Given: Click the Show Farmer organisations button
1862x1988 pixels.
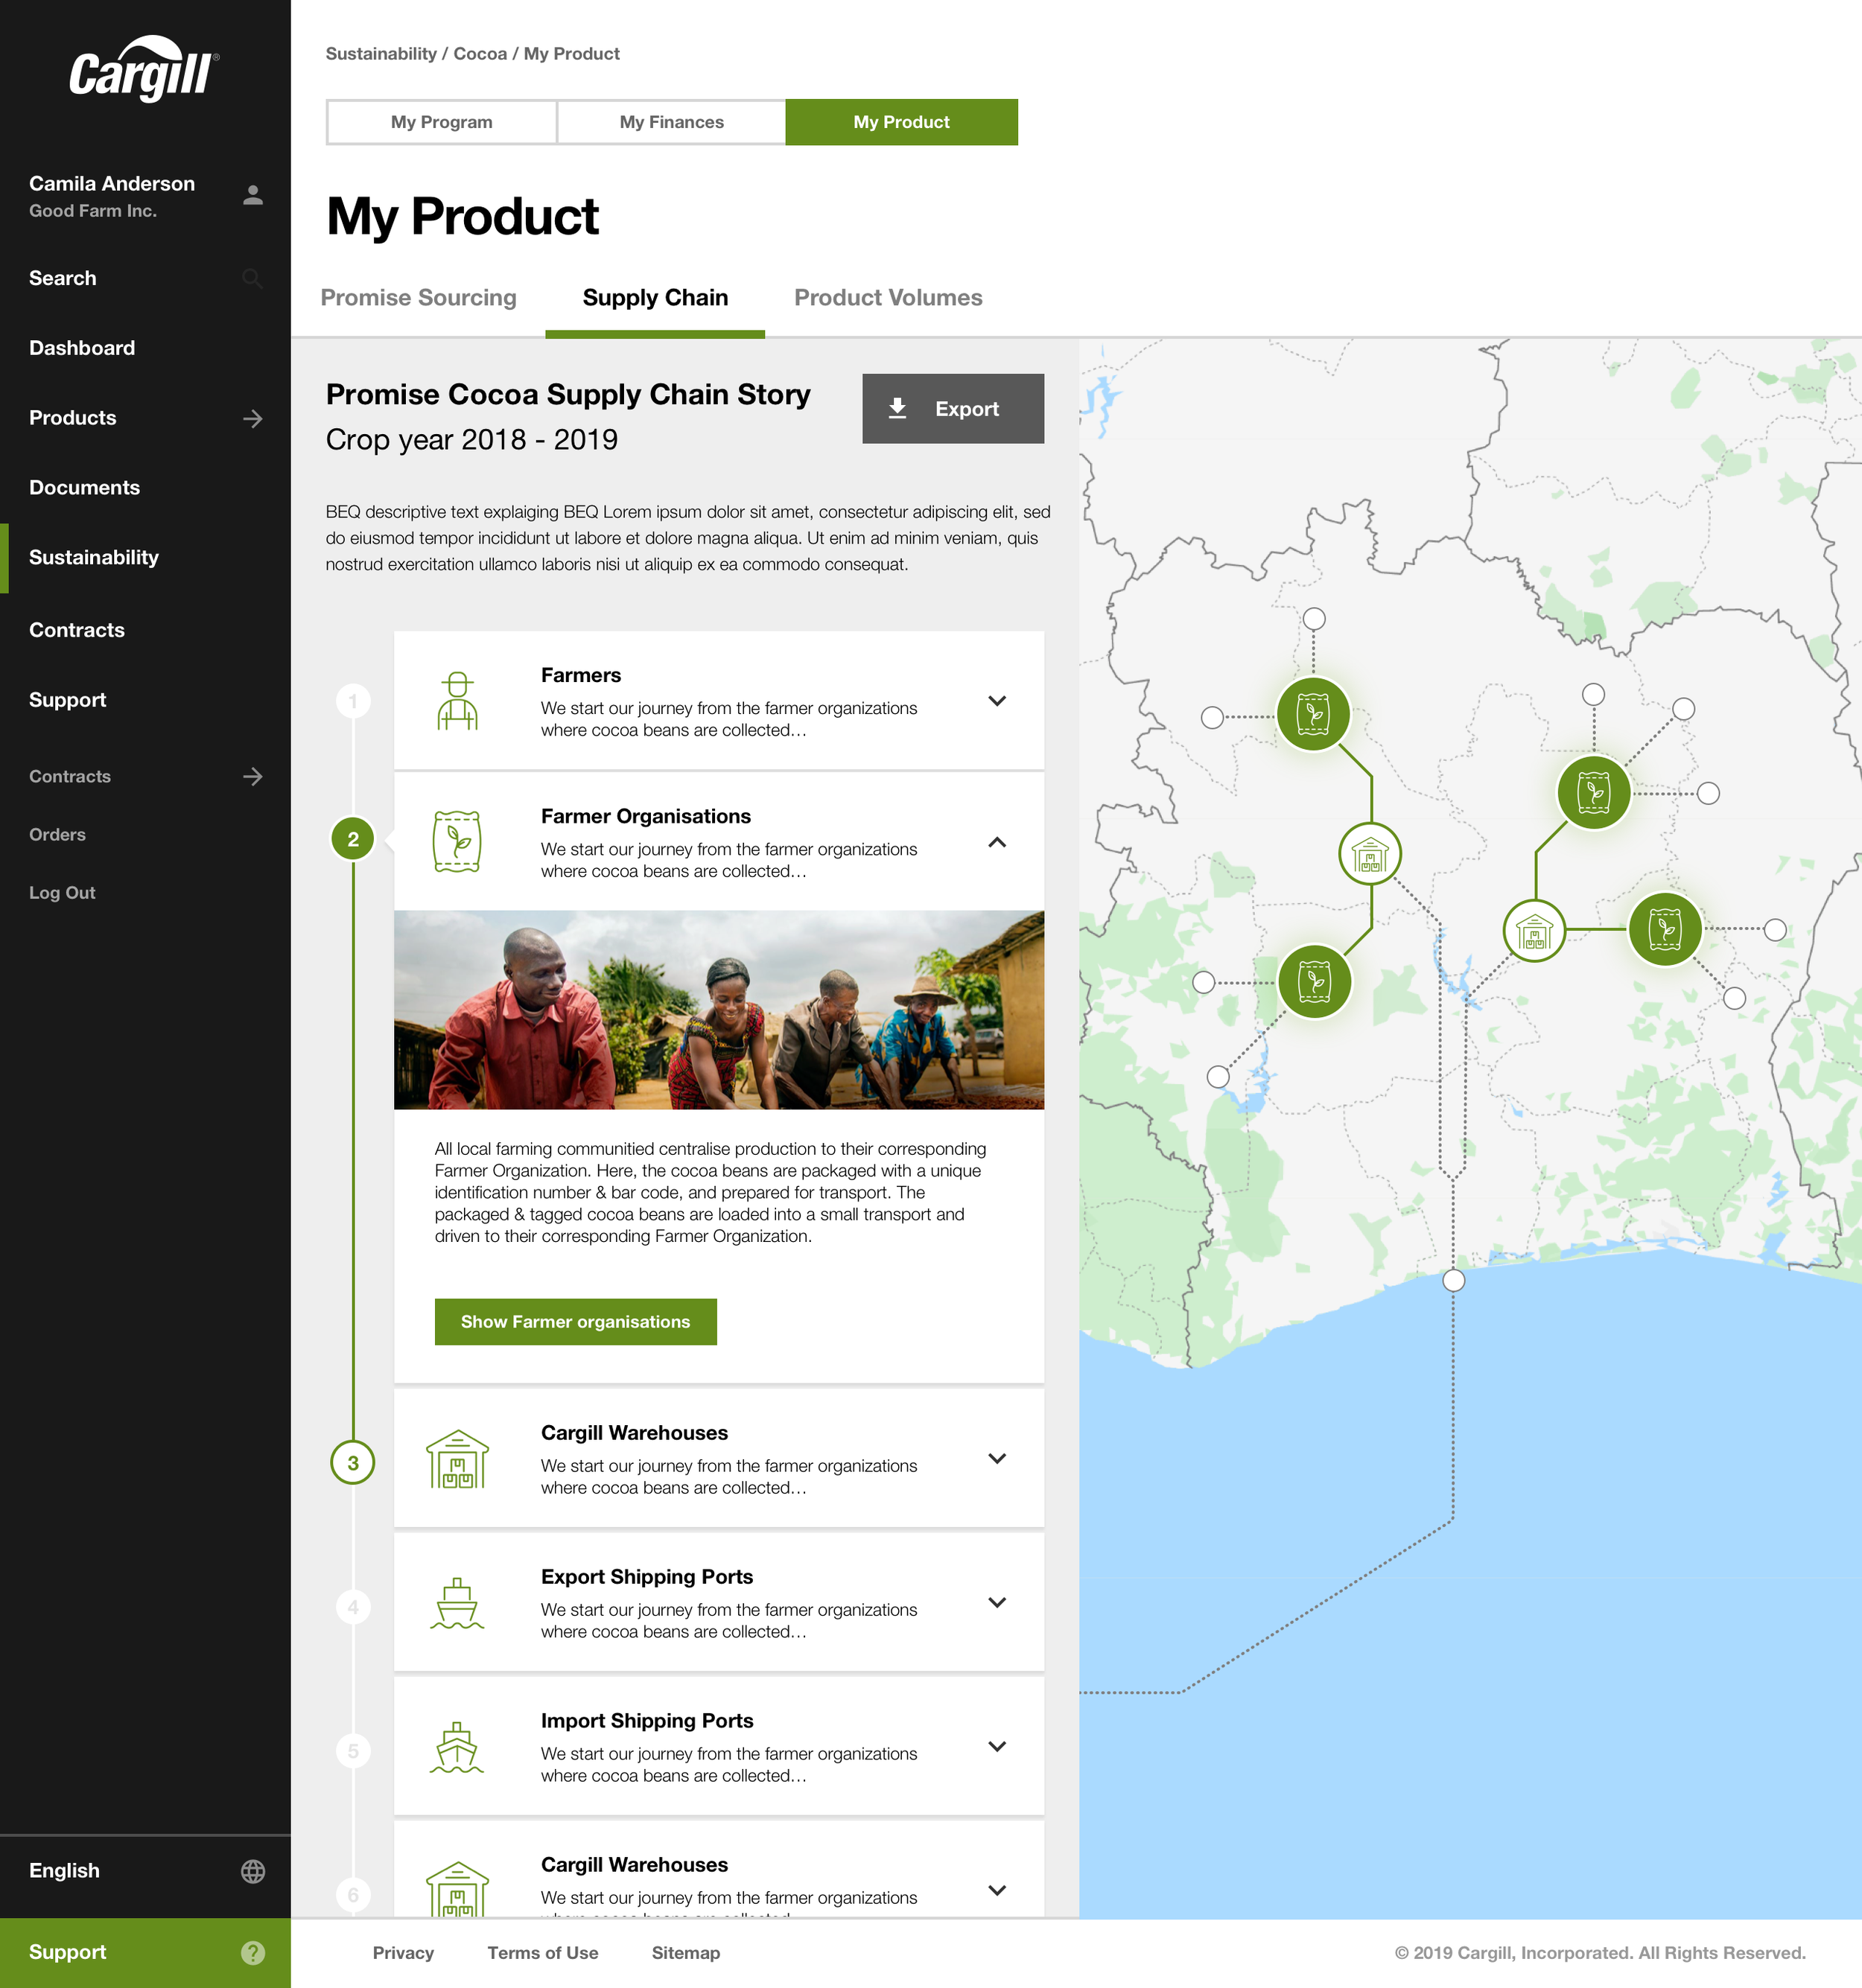Looking at the screenshot, I should pyautogui.click(x=575, y=1322).
